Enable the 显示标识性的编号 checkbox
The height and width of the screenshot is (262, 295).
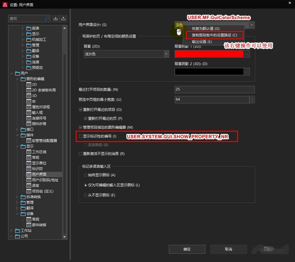pyautogui.click(x=80, y=137)
